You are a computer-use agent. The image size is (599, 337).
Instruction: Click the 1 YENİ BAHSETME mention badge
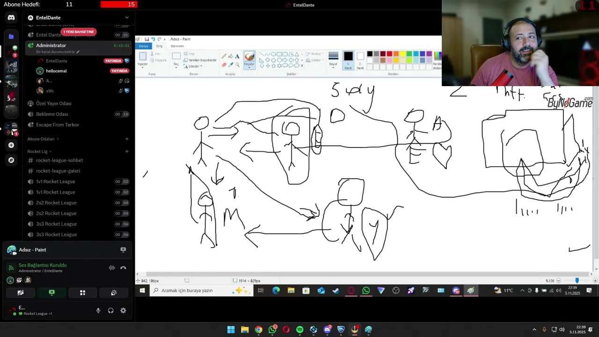coord(79,32)
